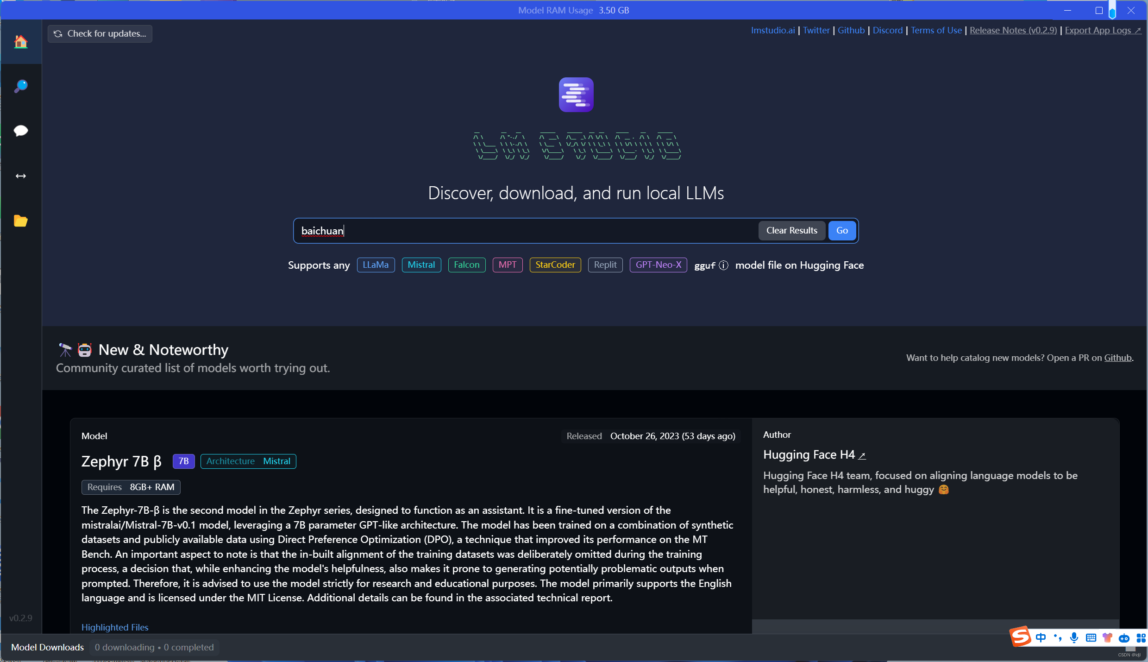Open the Github link in top bar

click(851, 30)
